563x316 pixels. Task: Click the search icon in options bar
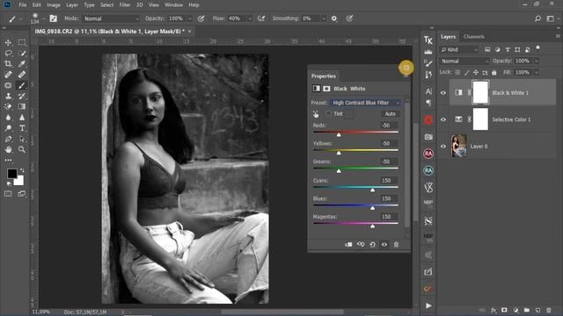(x=537, y=18)
